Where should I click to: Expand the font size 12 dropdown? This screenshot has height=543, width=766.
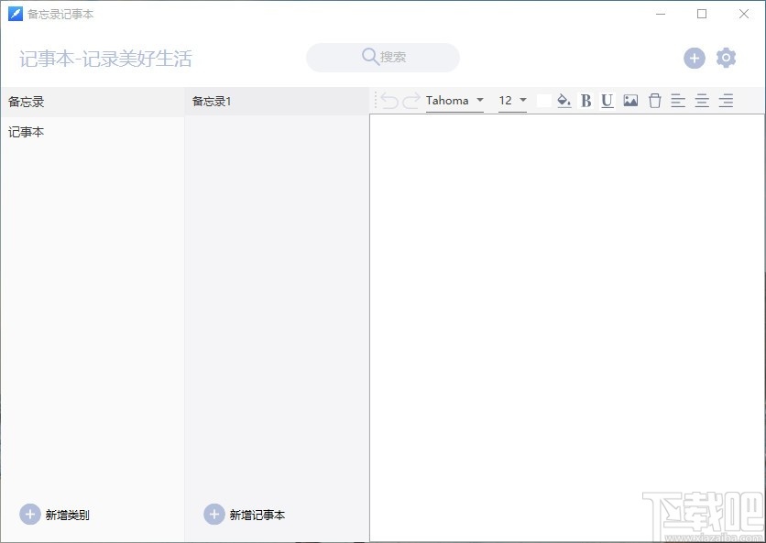[x=512, y=101]
